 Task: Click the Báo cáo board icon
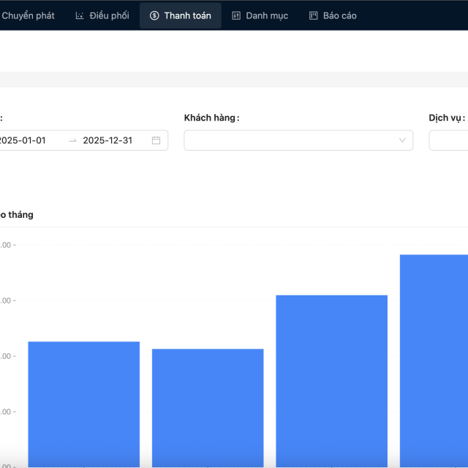click(x=314, y=15)
